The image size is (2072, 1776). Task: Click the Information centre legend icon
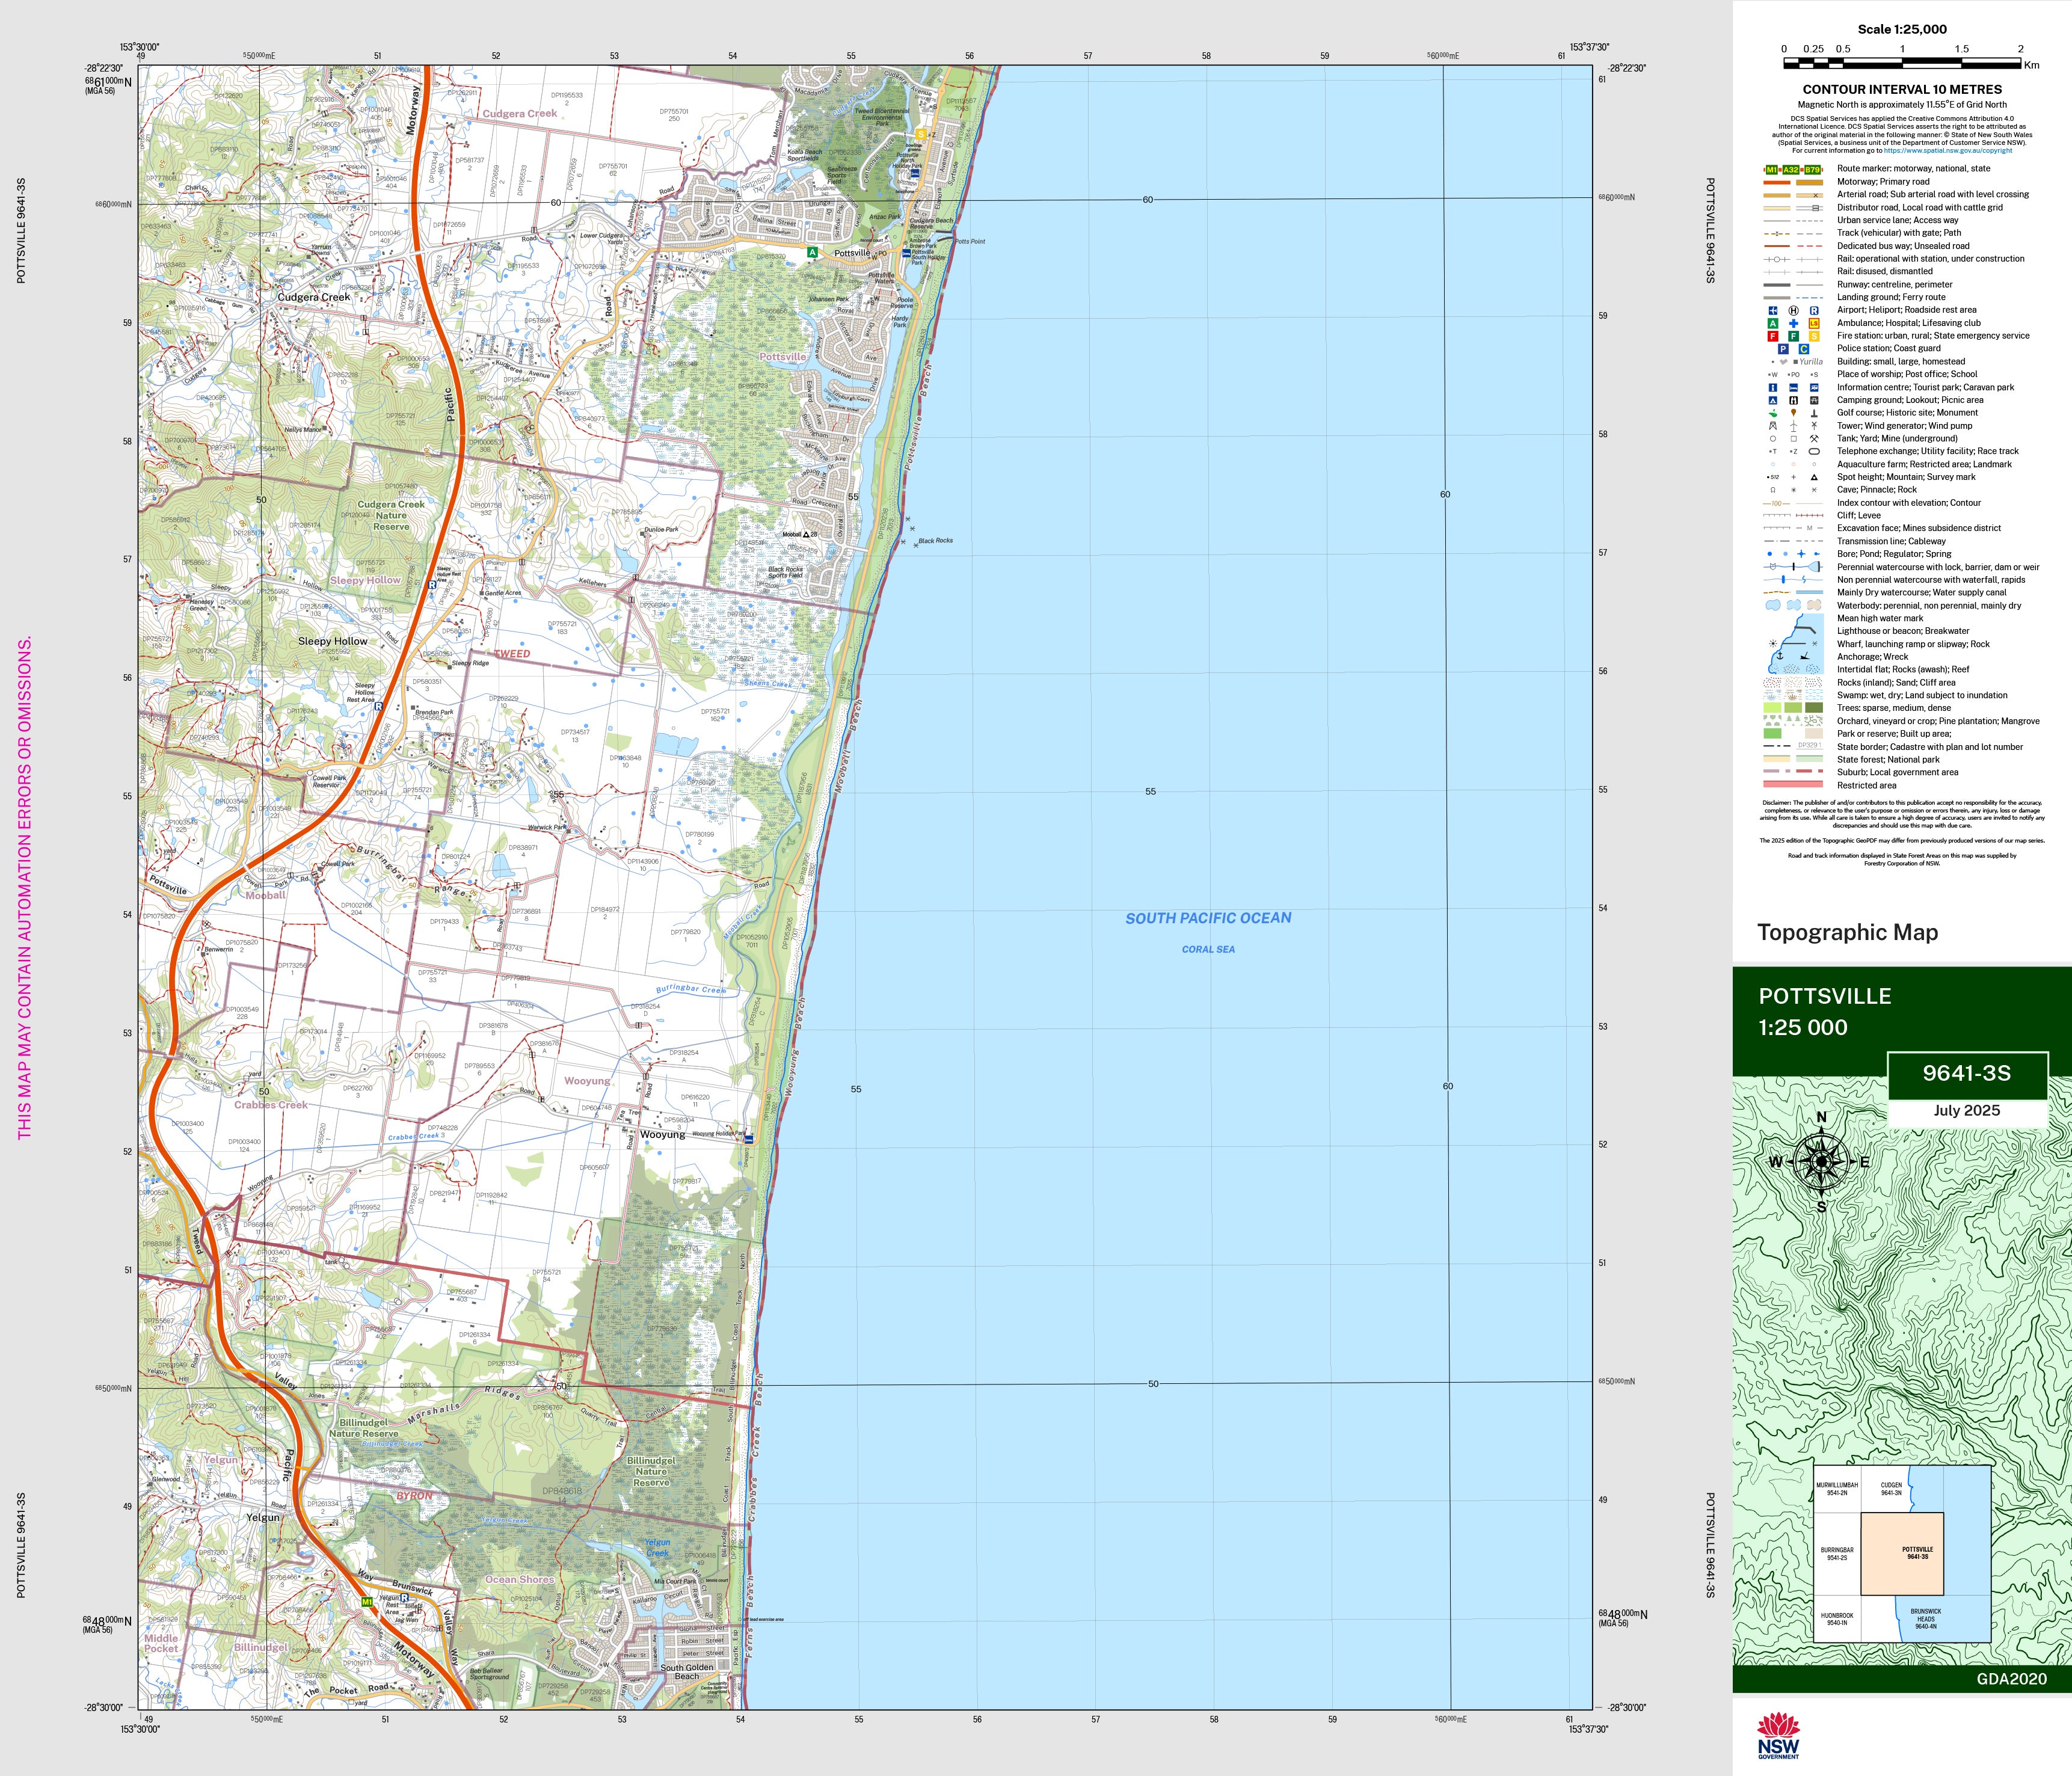click(x=1773, y=388)
